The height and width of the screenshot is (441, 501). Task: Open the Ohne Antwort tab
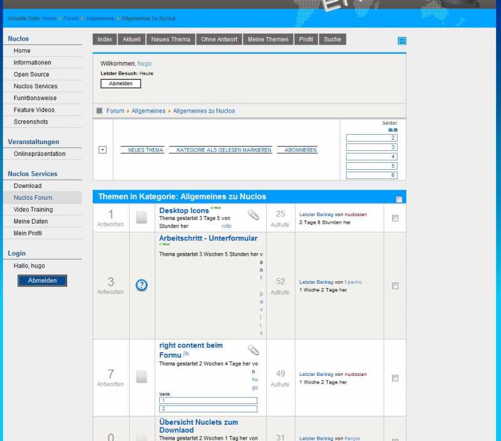[219, 39]
